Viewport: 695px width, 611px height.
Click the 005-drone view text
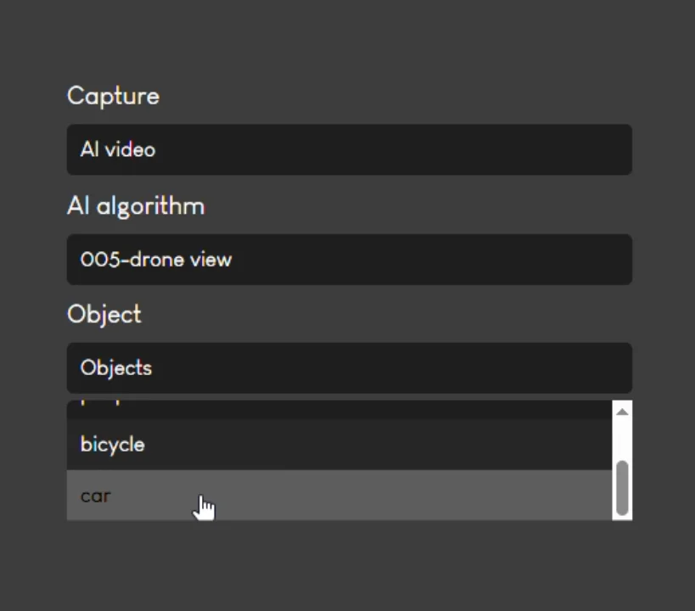tap(156, 260)
